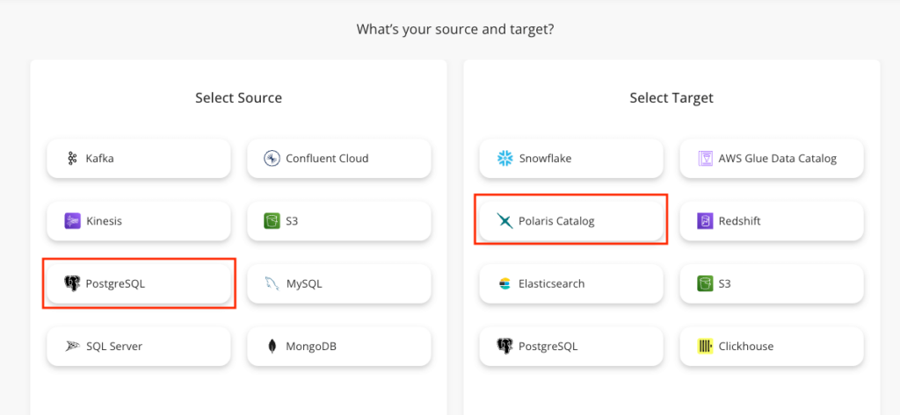Click the Kafka logo icon
This screenshot has width=900, height=415.
[72, 158]
